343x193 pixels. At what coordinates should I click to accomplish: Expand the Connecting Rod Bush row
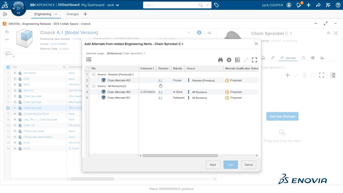click(15, 114)
